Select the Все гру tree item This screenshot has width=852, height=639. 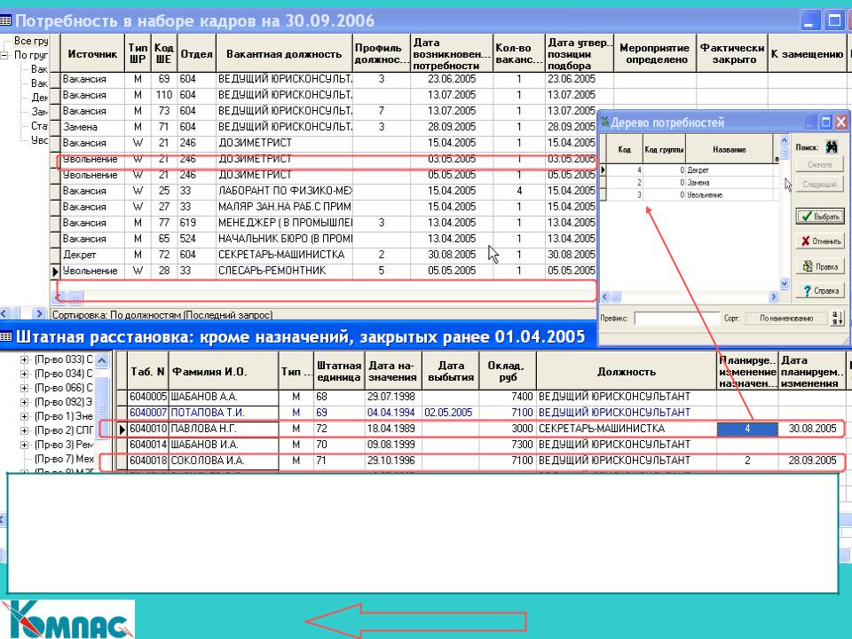[x=30, y=41]
